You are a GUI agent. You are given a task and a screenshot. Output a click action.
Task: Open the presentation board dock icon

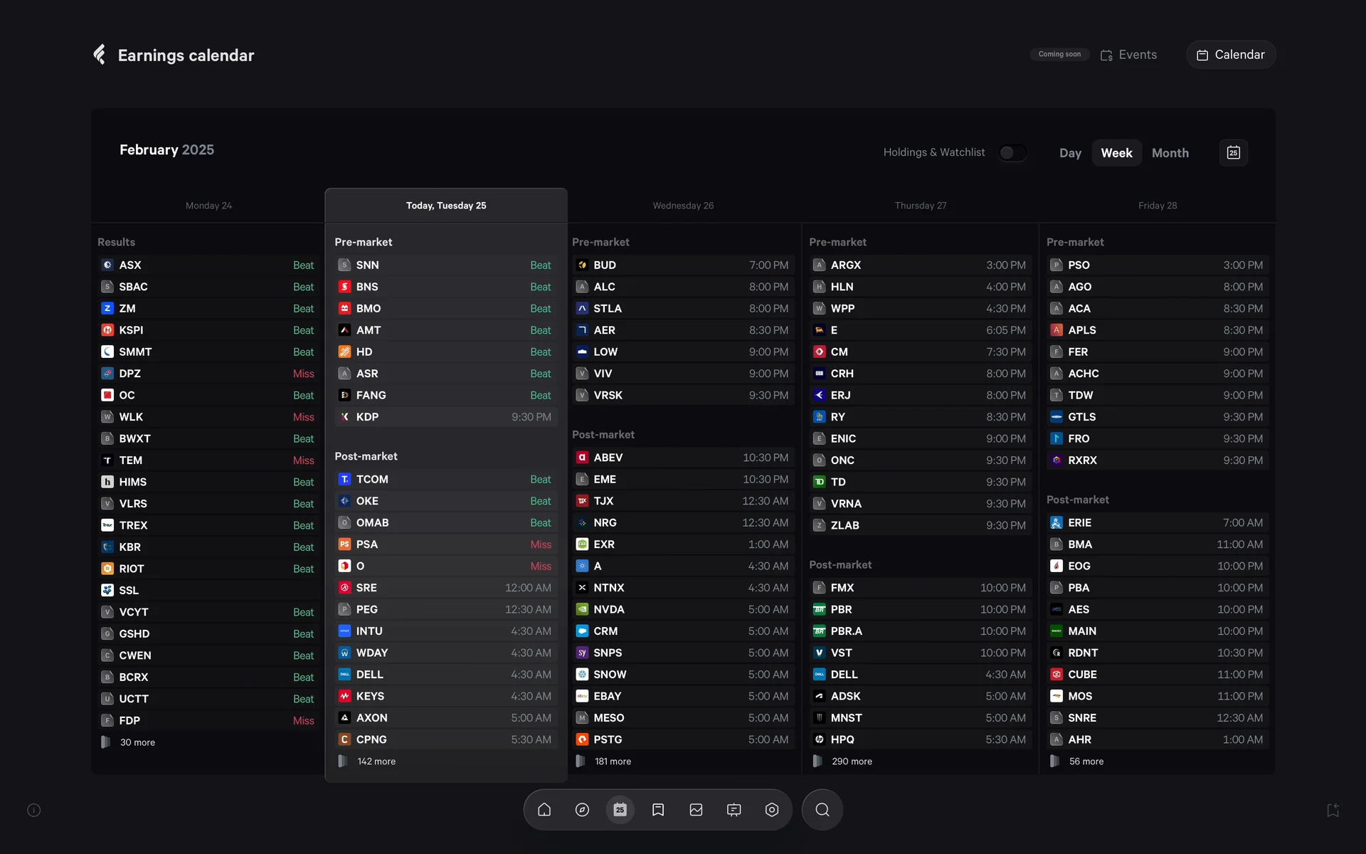734,810
